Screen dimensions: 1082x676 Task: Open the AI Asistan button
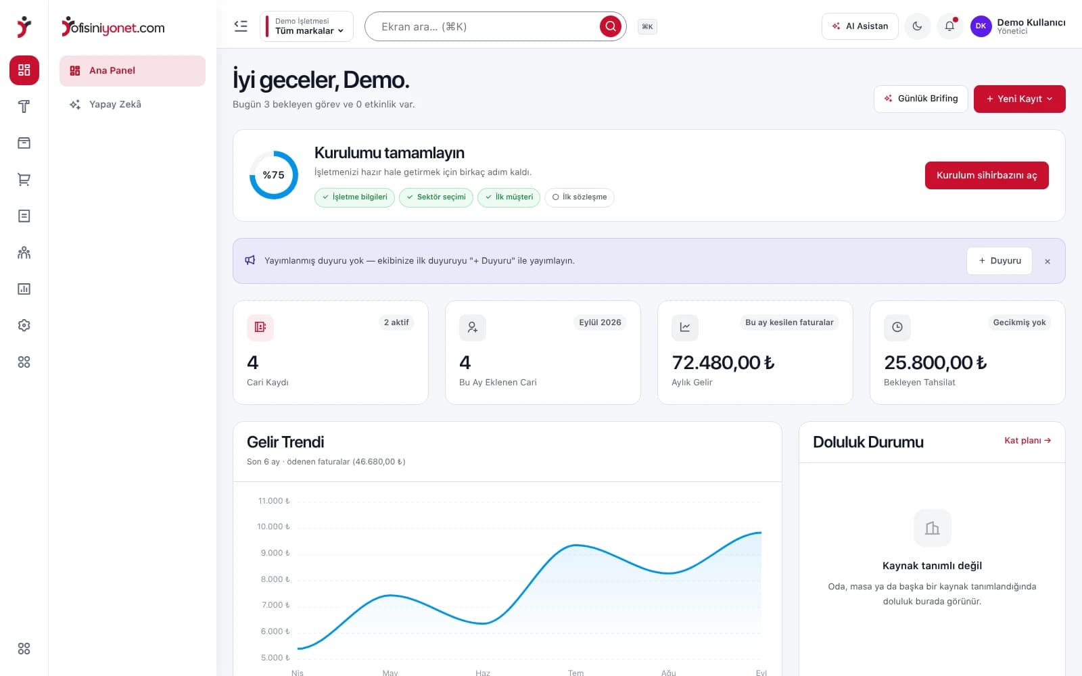(x=860, y=26)
